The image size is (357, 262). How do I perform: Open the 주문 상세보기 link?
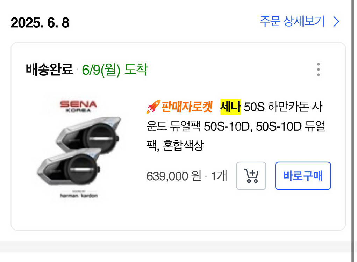(x=292, y=22)
